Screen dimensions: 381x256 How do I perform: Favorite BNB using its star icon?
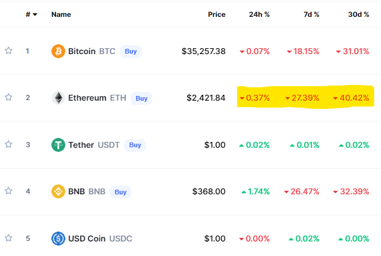click(9, 191)
